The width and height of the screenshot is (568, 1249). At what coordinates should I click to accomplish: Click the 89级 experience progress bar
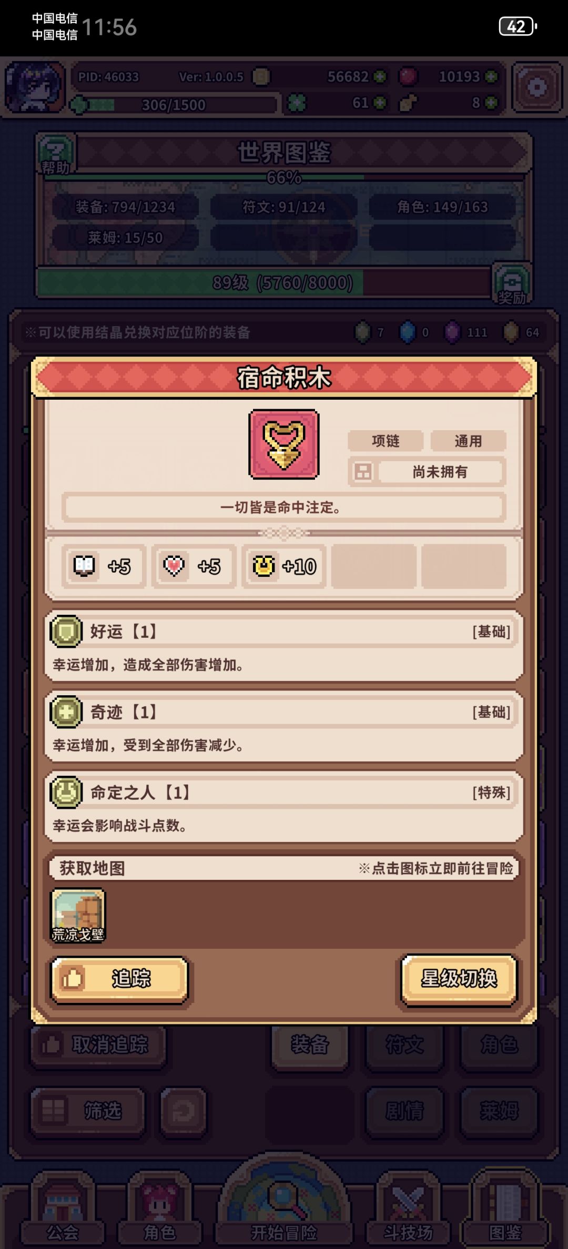point(263,283)
